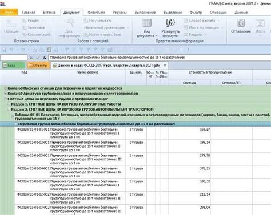The height and width of the screenshot is (215, 271).
Task: Click the fx function icon in formula bar
Action: [45, 58]
